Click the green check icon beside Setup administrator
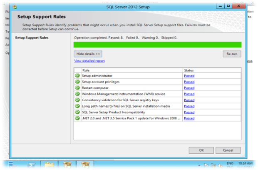 coord(77,76)
